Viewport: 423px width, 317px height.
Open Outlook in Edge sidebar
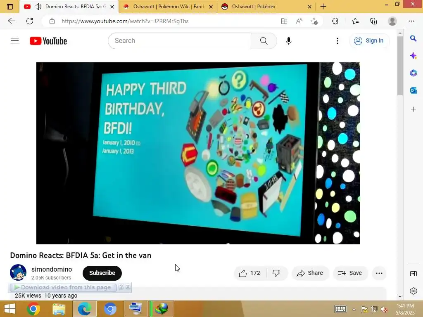coord(413,90)
